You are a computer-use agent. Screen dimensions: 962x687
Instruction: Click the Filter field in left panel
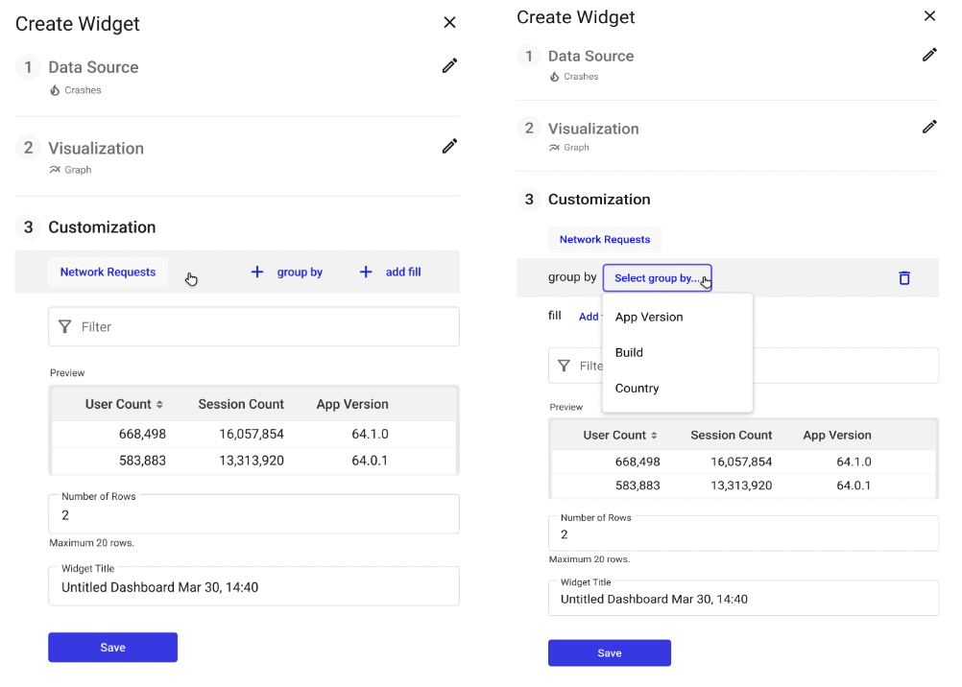coord(254,326)
